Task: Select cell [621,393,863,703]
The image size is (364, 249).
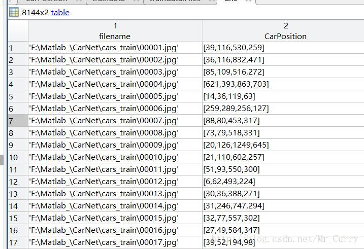Action: [x=283, y=84]
